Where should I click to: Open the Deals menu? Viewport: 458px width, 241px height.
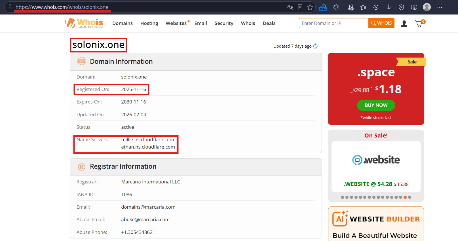pos(269,23)
